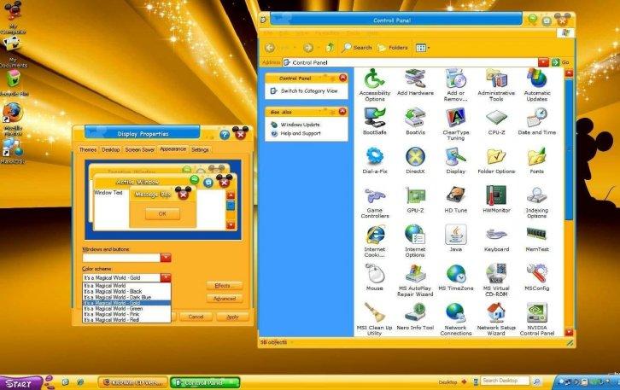
Task: Open MSConfig icon
Action: (536, 277)
